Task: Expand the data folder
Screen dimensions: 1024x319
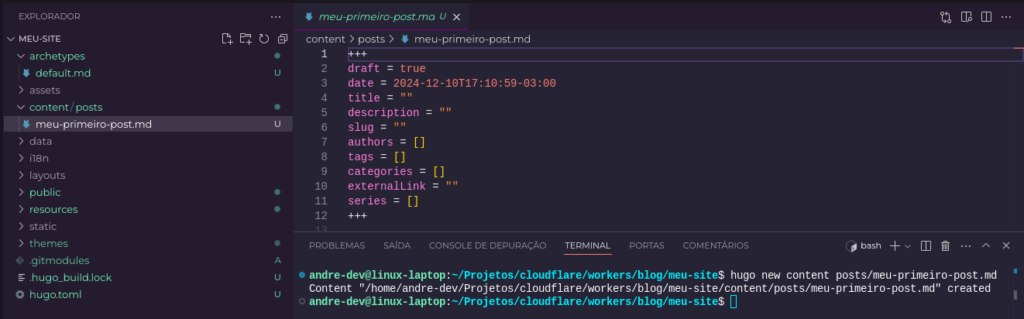Action: (x=40, y=141)
